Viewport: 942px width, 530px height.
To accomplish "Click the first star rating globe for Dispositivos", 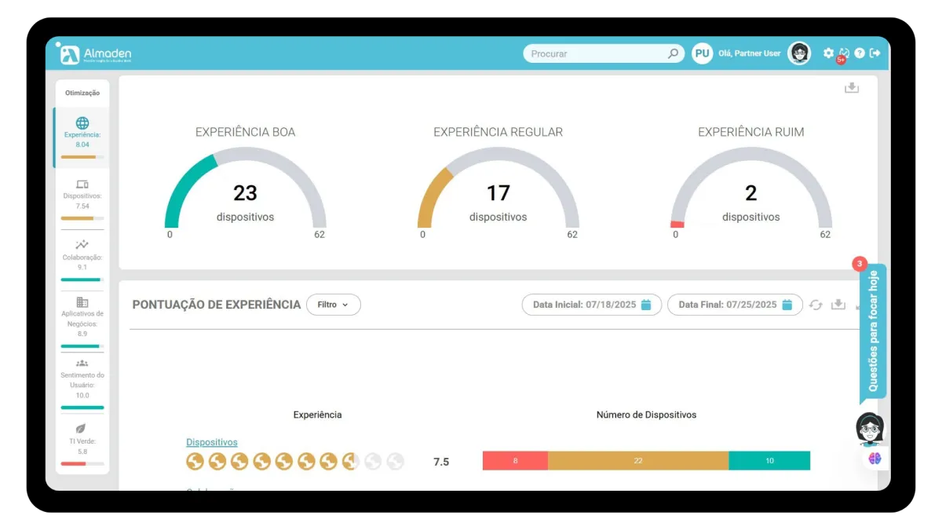I will [x=195, y=462].
